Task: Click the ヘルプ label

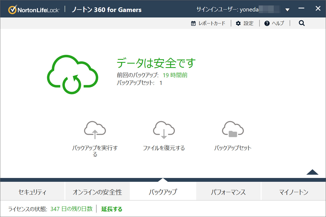Action: (x=278, y=23)
